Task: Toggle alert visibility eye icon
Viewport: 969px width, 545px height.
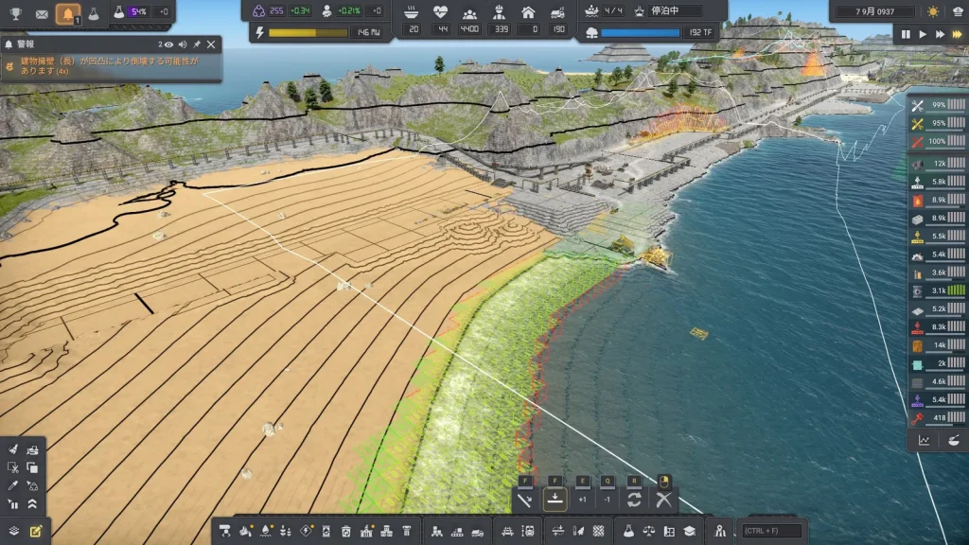Action: tap(168, 44)
